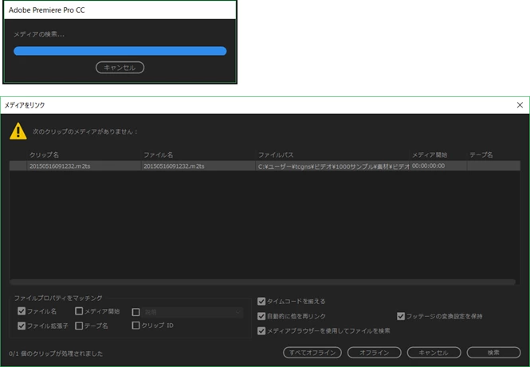Click the 次のクリップのメディアがありません message
This screenshot has height=367, width=530.
tap(85, 131)
